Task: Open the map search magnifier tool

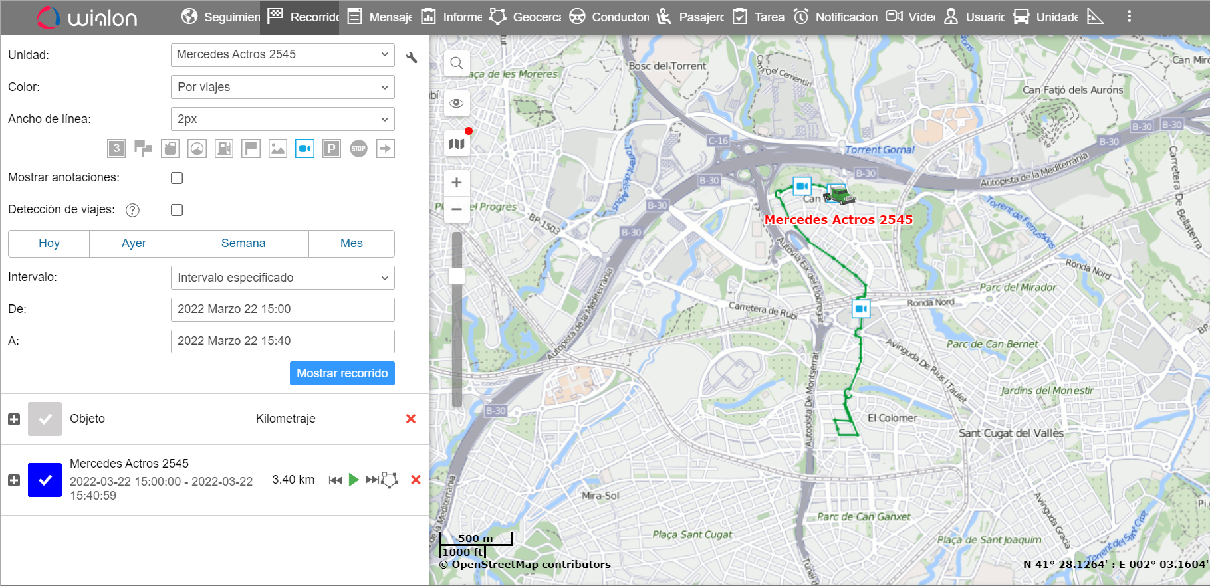Action: click(x=457, y=64)
